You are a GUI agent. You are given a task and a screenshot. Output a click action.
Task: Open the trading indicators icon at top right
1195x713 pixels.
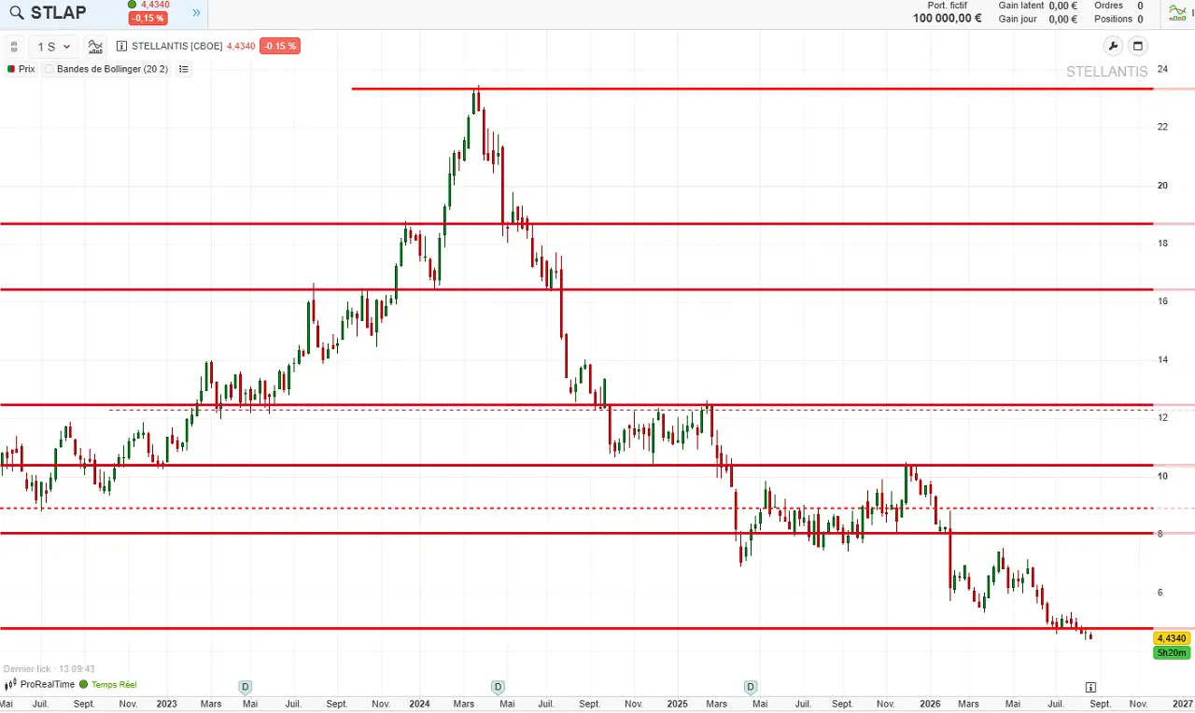pyautogui.click(x=1178, y=13)
